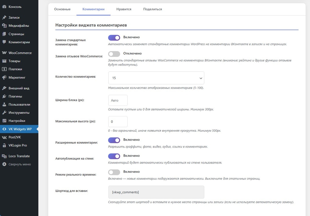Select the Комментарии tab
This screenshot has height=216, width=310.
pos(94,9)
